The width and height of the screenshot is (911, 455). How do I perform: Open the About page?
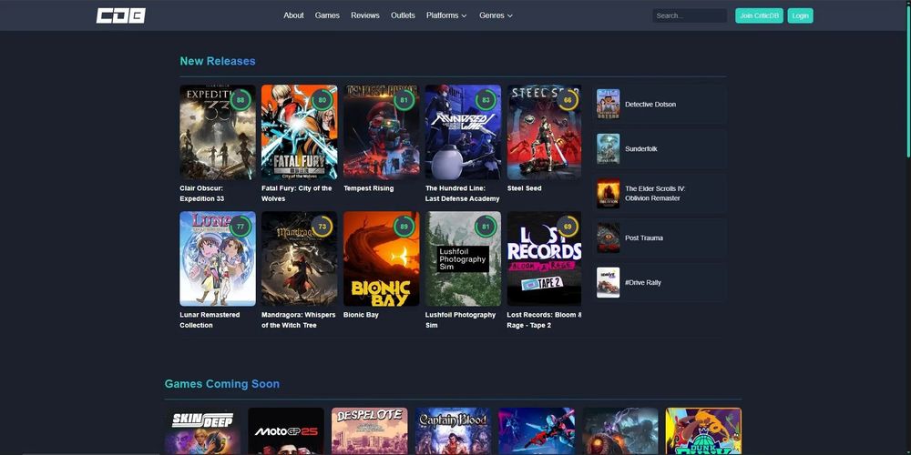293,15
